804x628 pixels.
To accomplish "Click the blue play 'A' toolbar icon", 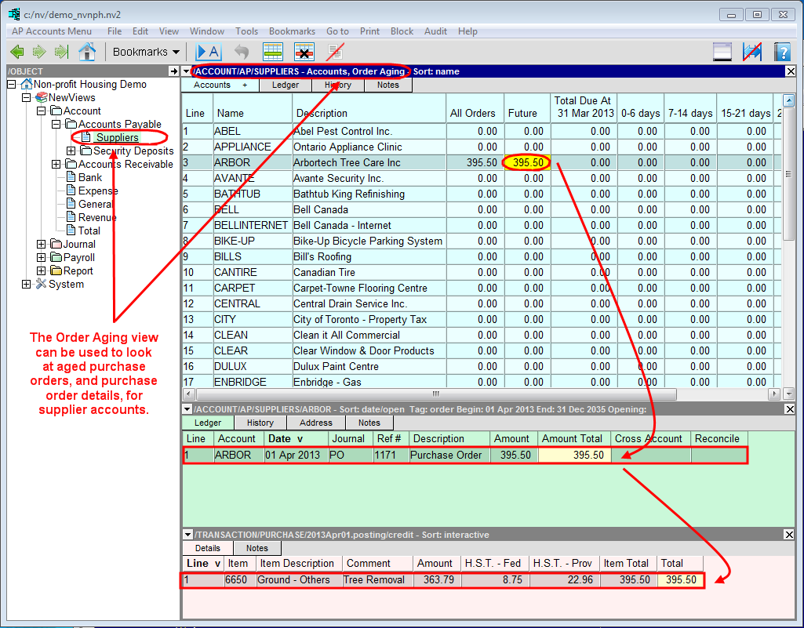I will 208,52.
